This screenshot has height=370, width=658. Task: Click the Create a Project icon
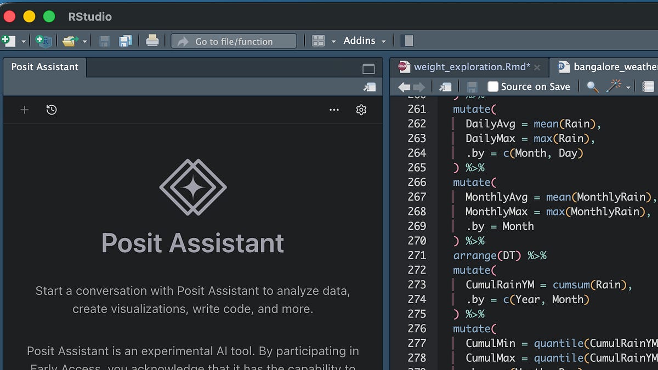click(43, 41)
